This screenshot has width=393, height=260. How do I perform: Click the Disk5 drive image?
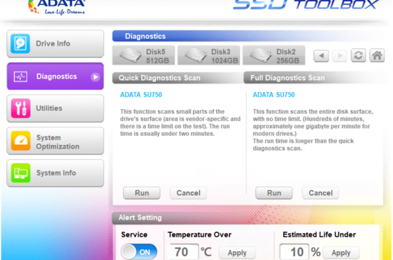[130, 55]
